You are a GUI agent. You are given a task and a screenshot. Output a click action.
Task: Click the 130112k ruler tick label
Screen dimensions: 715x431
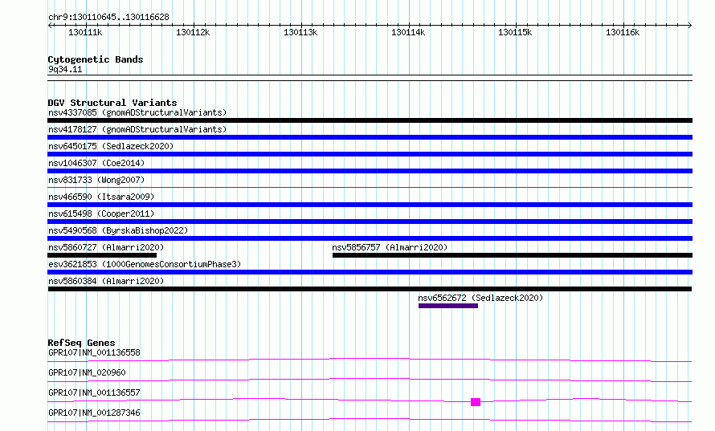(x=193, y=32)
